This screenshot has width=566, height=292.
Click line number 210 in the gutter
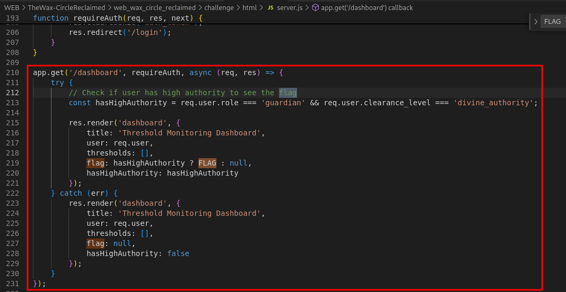[x=13, y=72]
